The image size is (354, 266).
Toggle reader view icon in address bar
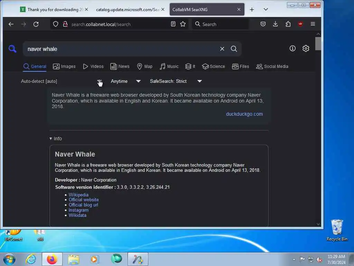(x=173, y=24)
